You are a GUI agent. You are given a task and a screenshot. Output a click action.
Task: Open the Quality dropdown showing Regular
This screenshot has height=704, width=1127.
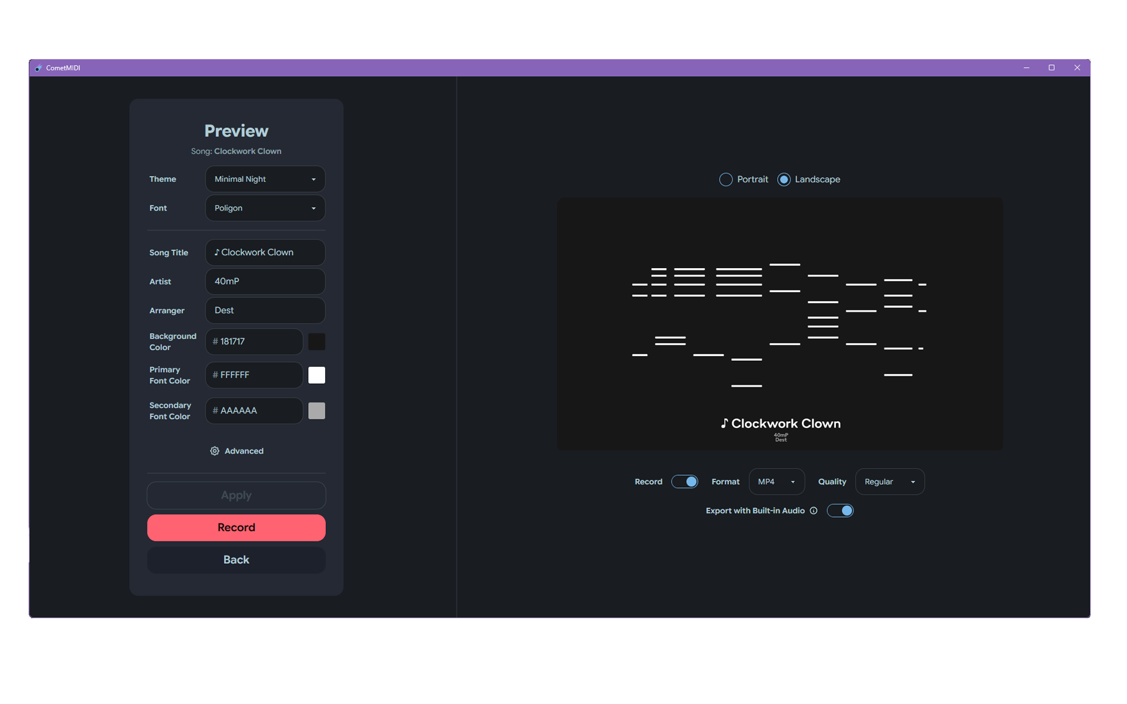pyautogui.click(x=890, y=482)
